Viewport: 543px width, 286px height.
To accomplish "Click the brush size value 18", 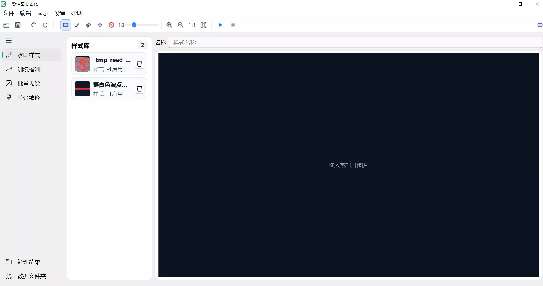I will 121,25.
